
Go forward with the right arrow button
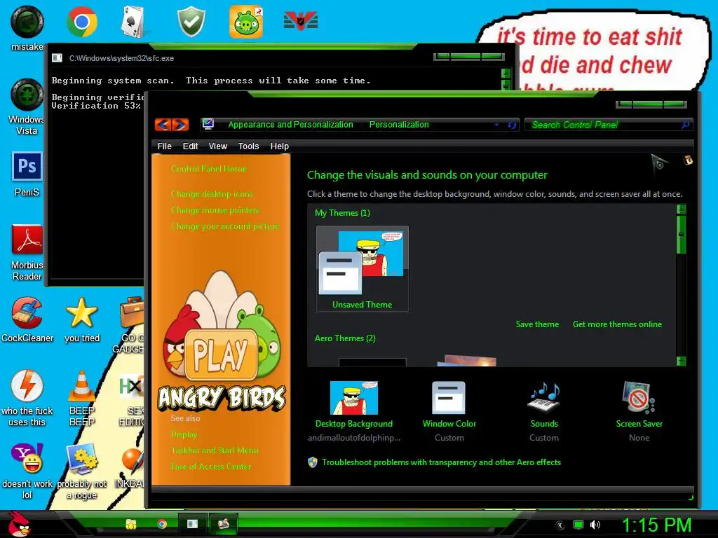pos(180,125)
